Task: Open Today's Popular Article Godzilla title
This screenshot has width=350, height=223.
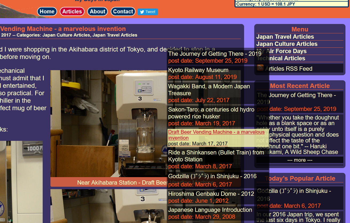Action: 294,195
